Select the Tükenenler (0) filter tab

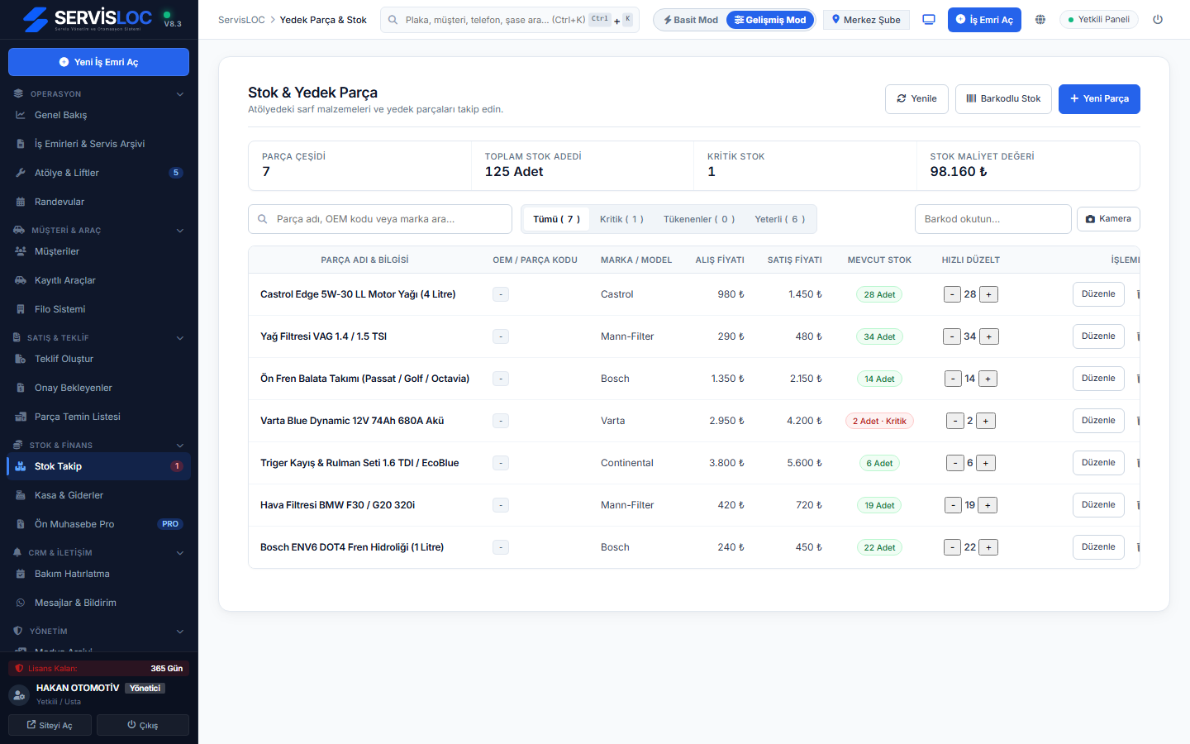[699, 219]
